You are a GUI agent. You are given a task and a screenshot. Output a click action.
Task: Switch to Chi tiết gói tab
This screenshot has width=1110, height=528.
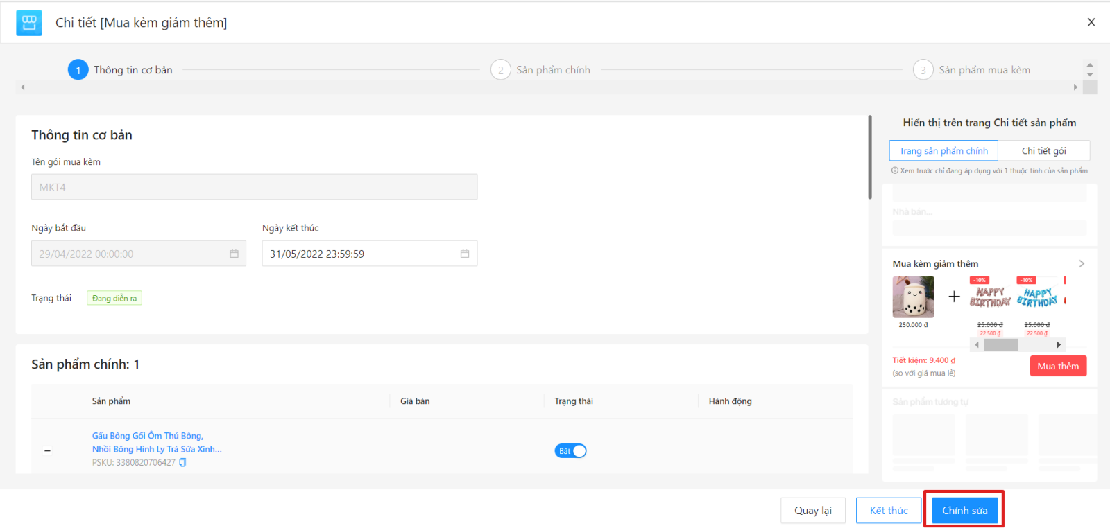coord(1043,151)
